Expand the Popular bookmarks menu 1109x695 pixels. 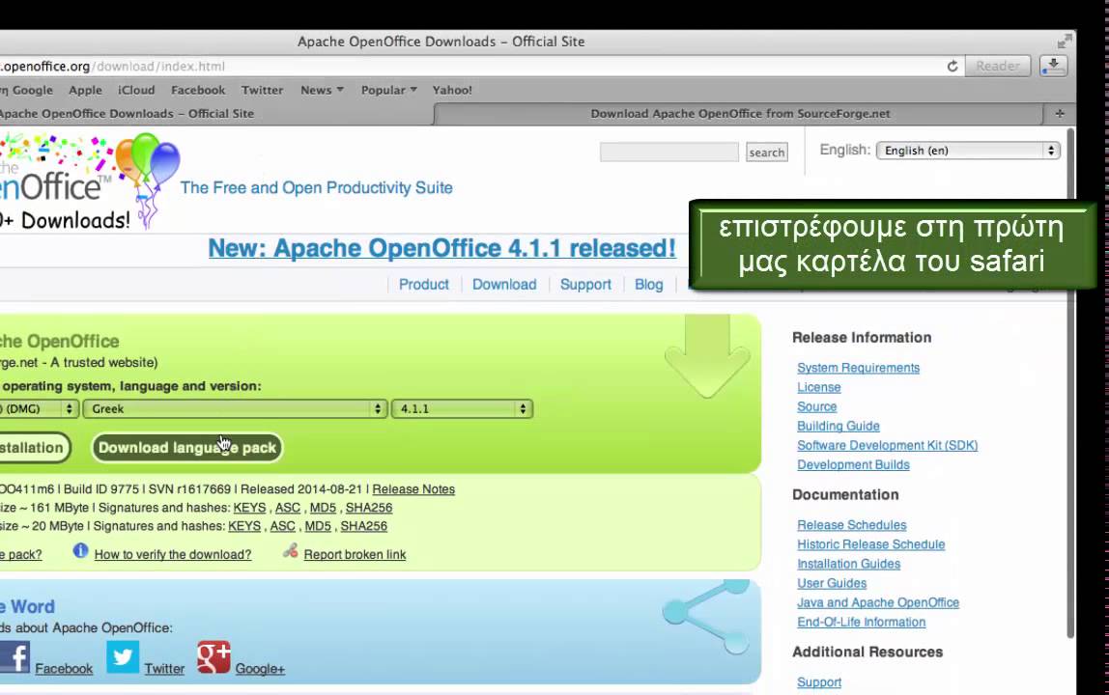point(389,90)
